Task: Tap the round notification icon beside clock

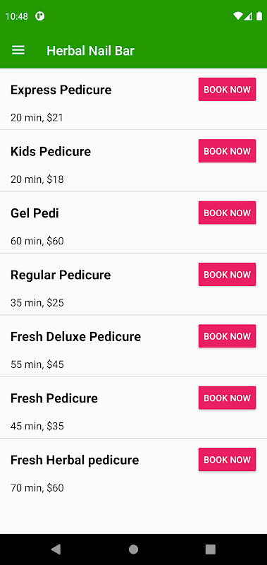Action: point(40,16)
